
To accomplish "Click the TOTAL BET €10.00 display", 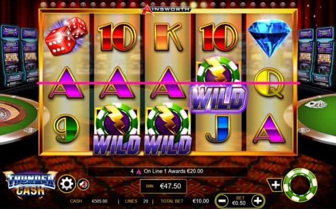I will tap(185, 201).
